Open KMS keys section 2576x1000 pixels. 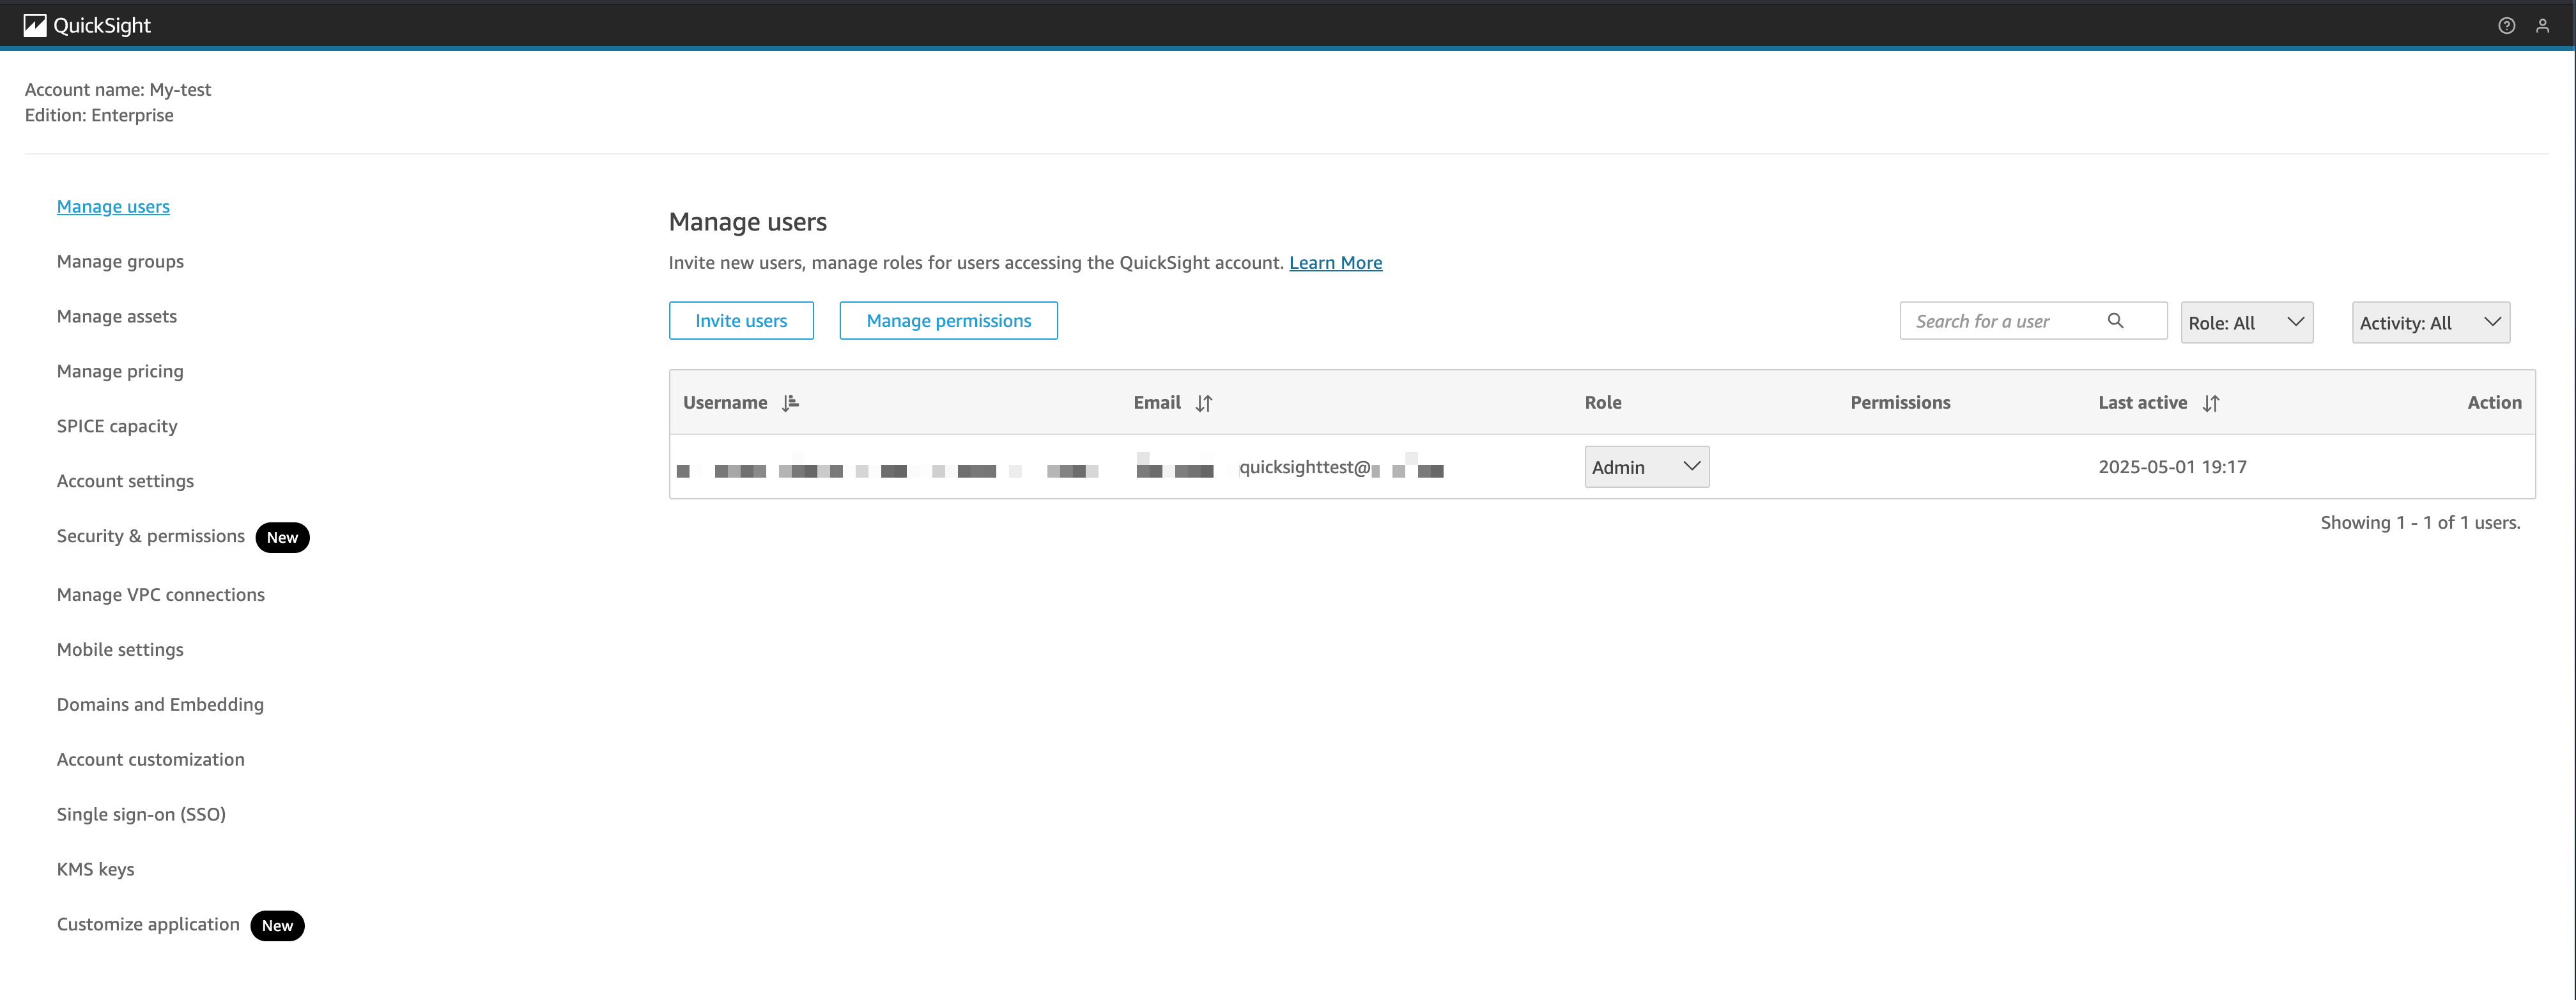pos(95,869)
